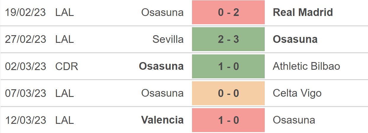
Task: Click LAL label on 19/02/23 row
Action: point(64,12)
